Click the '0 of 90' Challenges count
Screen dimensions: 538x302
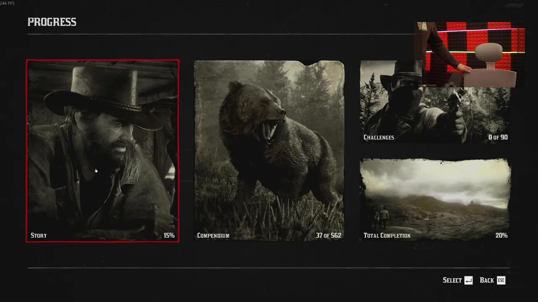498,137
